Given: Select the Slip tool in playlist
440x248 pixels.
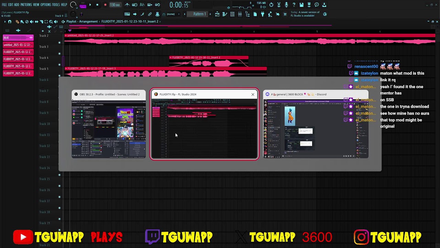Looking at the screenshot, I should [36, 21].
